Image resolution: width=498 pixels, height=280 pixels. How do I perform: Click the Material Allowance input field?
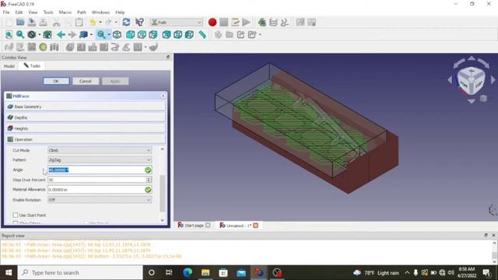100,190
